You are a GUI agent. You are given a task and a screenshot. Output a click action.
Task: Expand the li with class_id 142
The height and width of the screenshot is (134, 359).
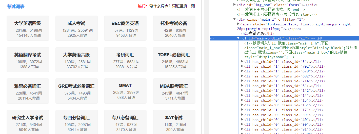pyautogui.click(x=242, y=90)
